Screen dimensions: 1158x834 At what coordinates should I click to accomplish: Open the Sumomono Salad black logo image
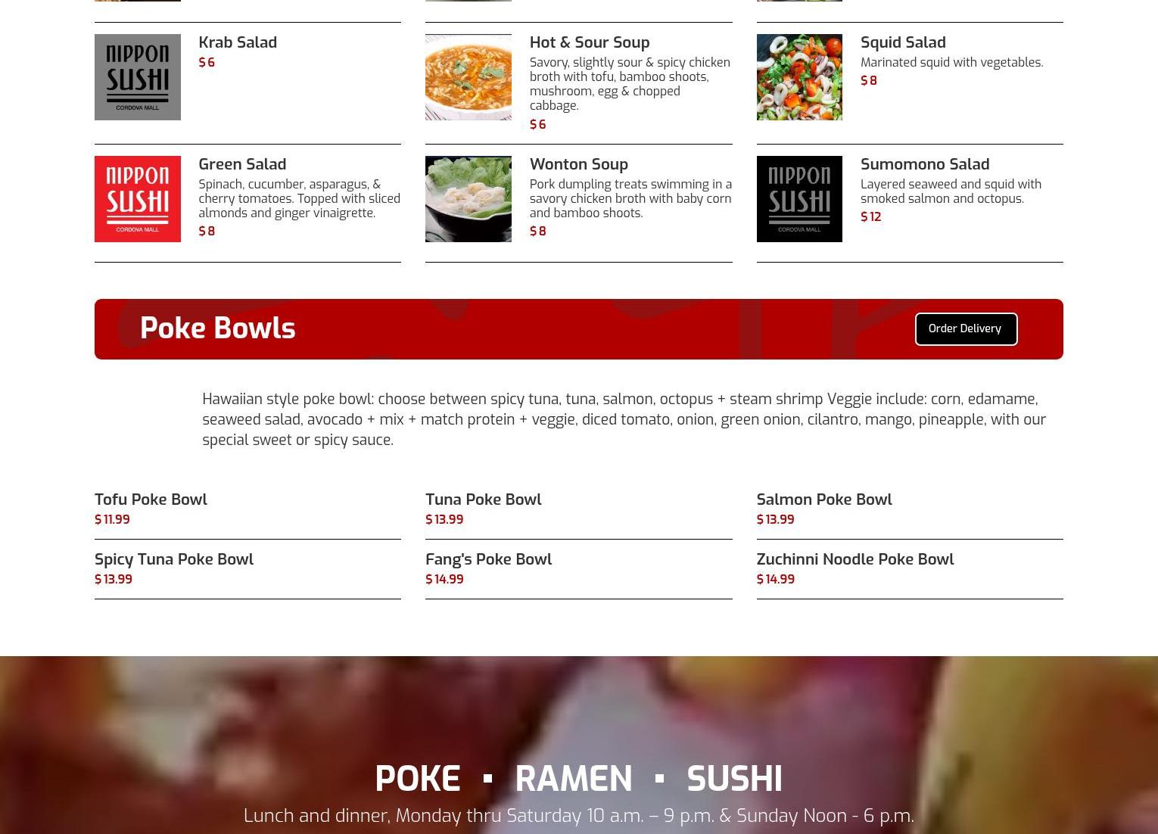pos(799,199)
